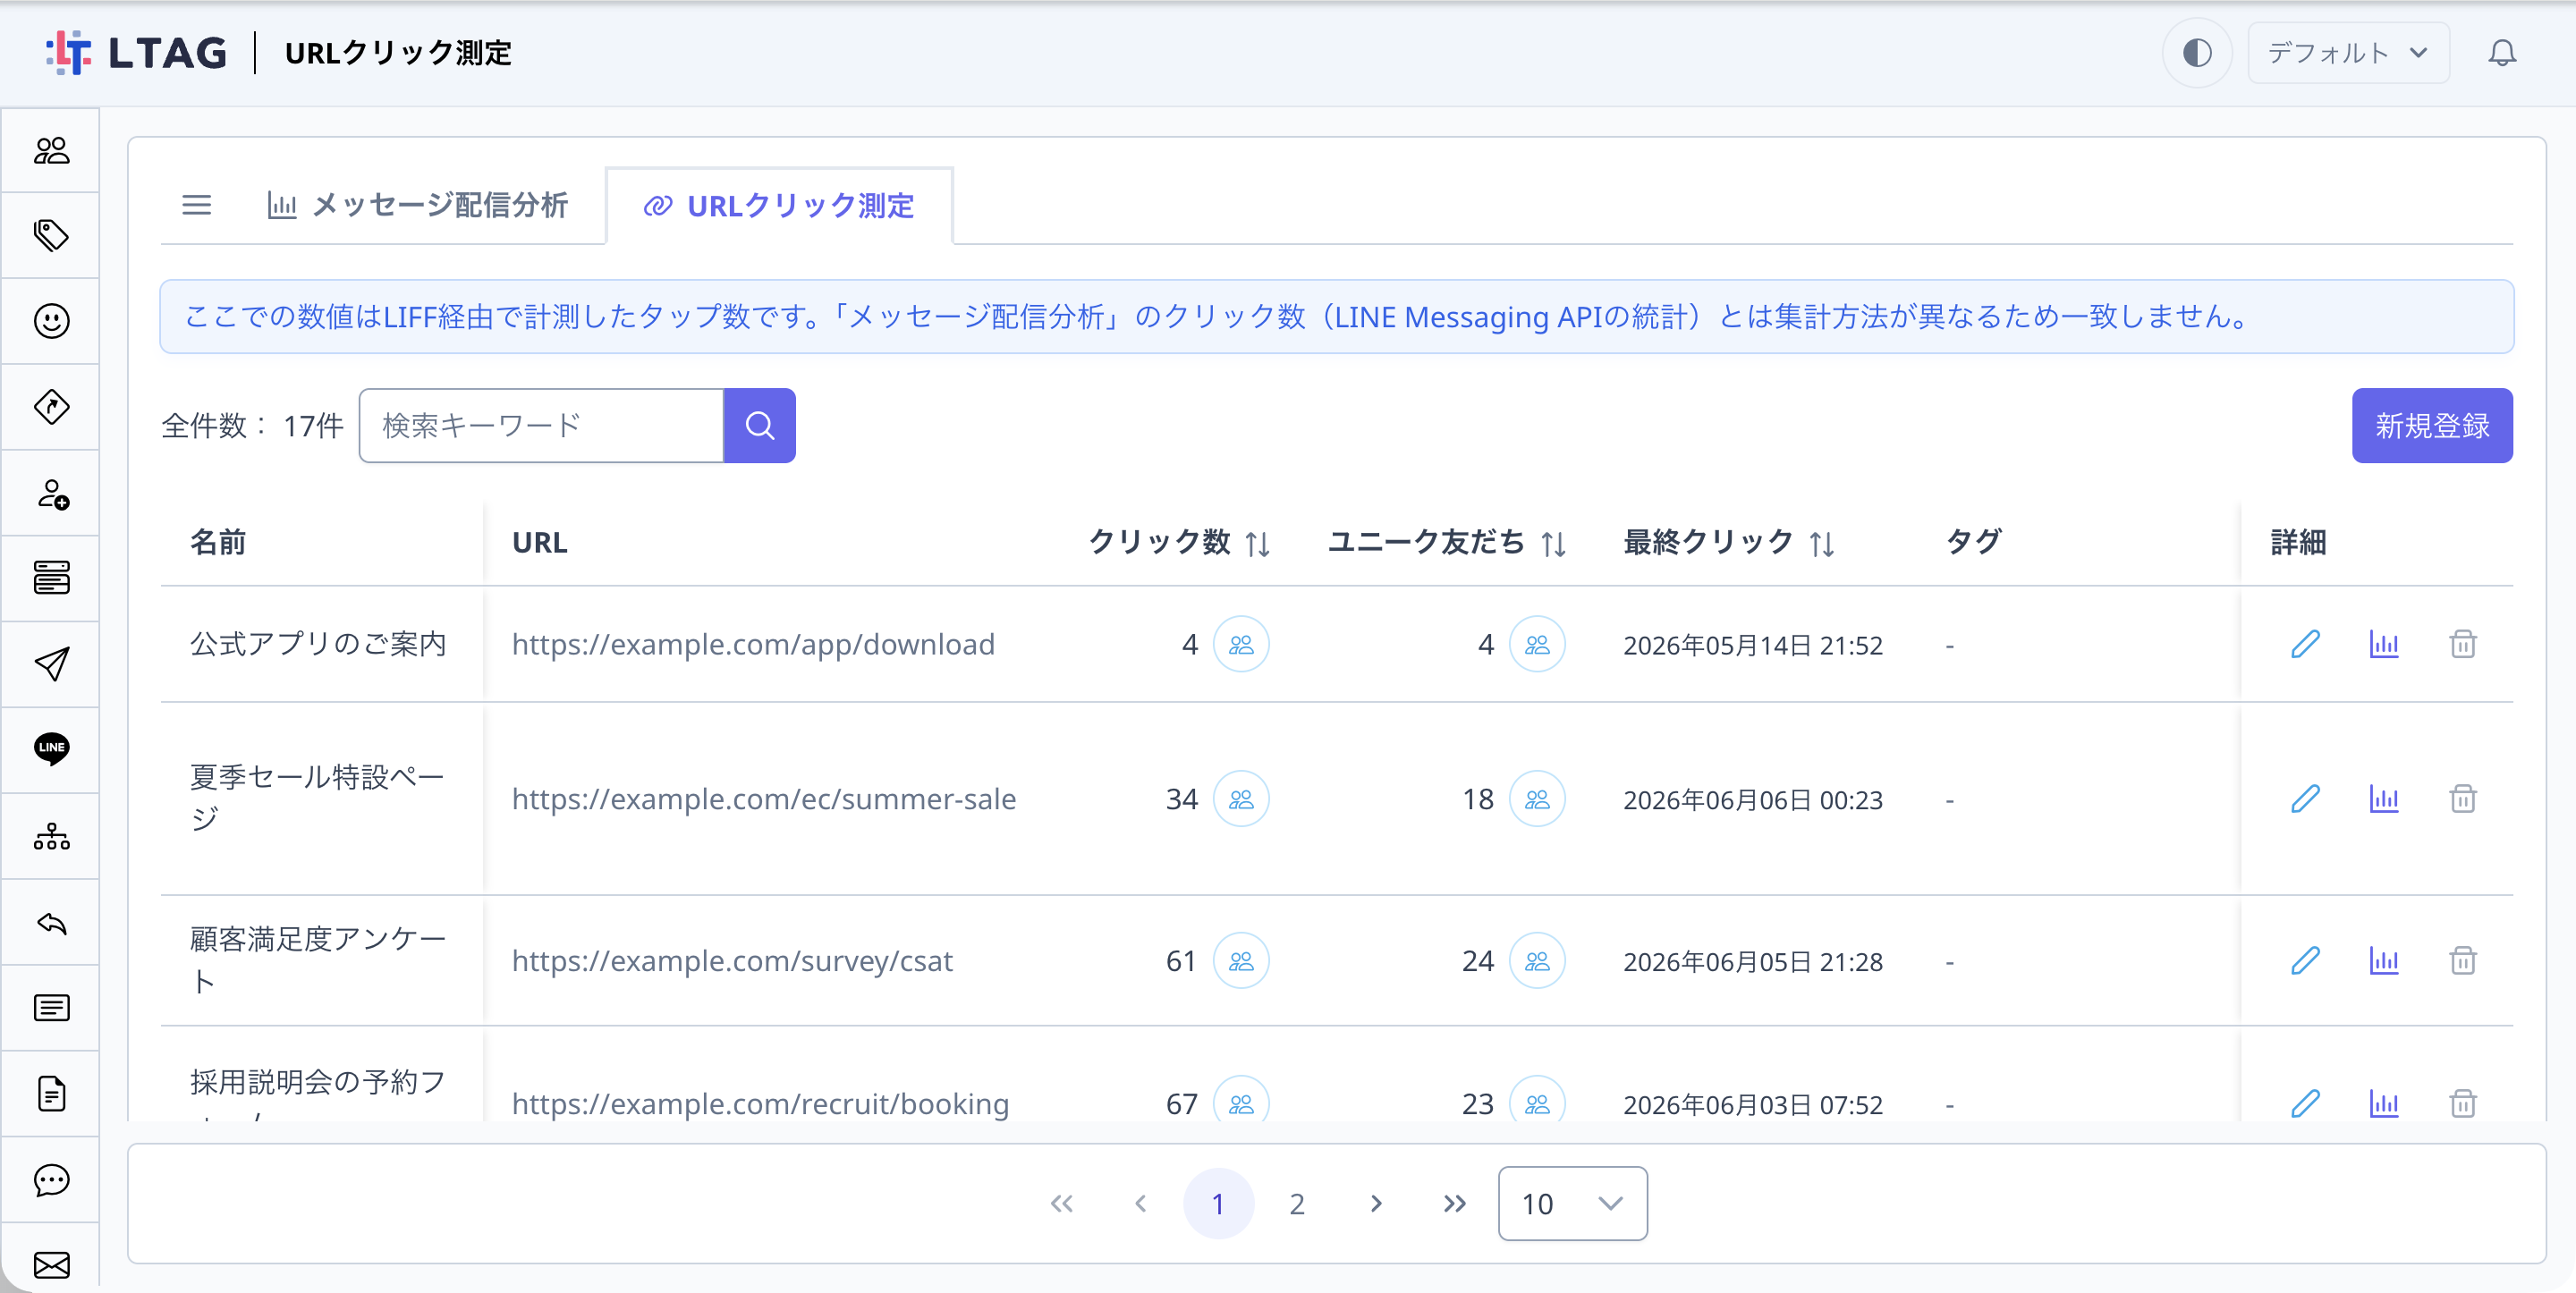Screen dimensions: 2576x1293
Task: Click the 新規登録 button
Action: (2432, 425)
